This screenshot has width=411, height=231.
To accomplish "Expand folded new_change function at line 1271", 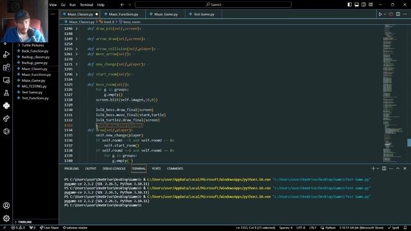I will [x=76, y=64].
